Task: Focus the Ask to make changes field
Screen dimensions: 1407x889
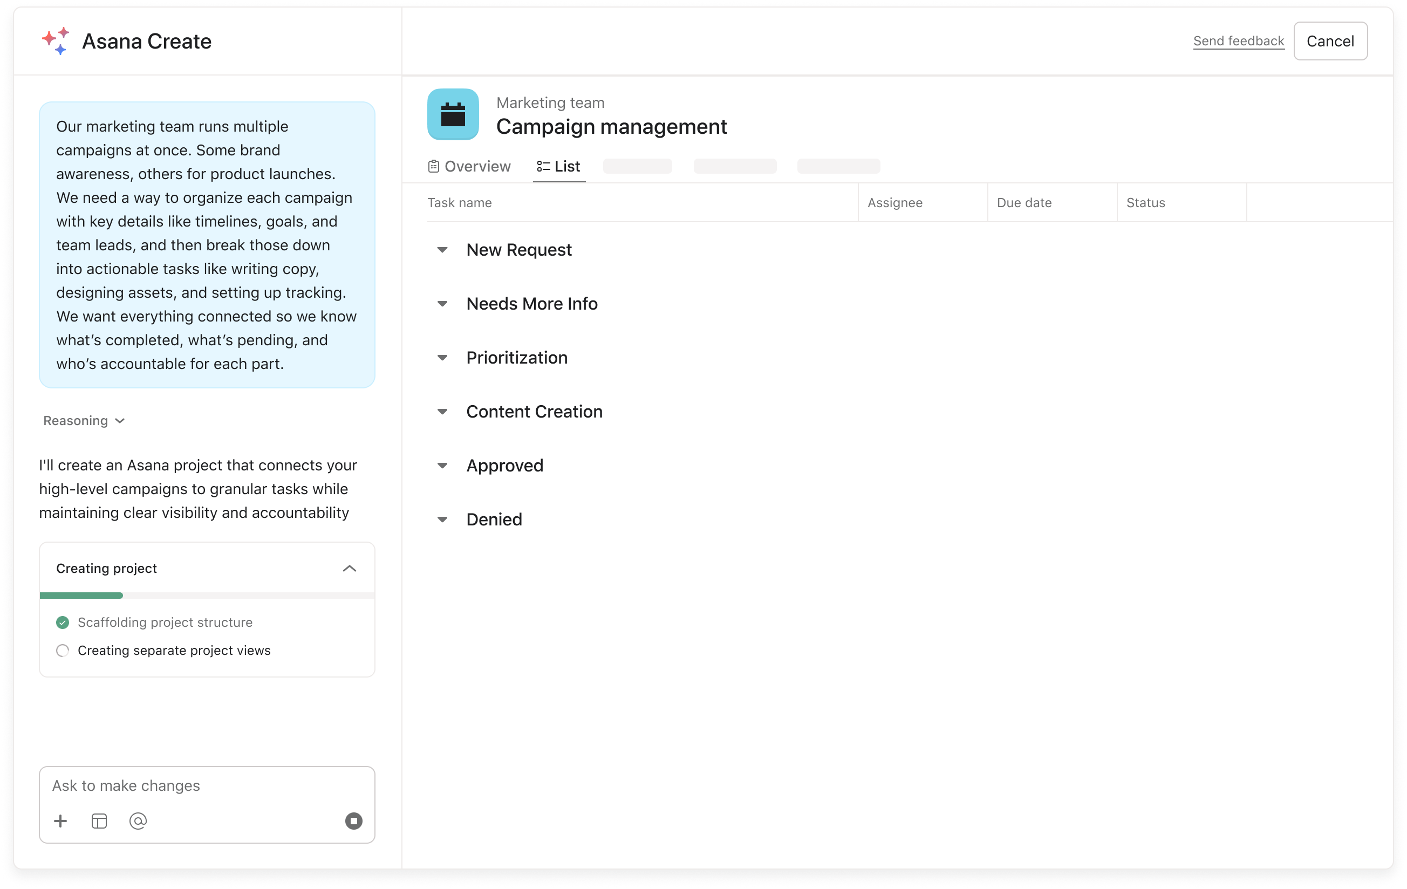Action: (x=199, y=785)
